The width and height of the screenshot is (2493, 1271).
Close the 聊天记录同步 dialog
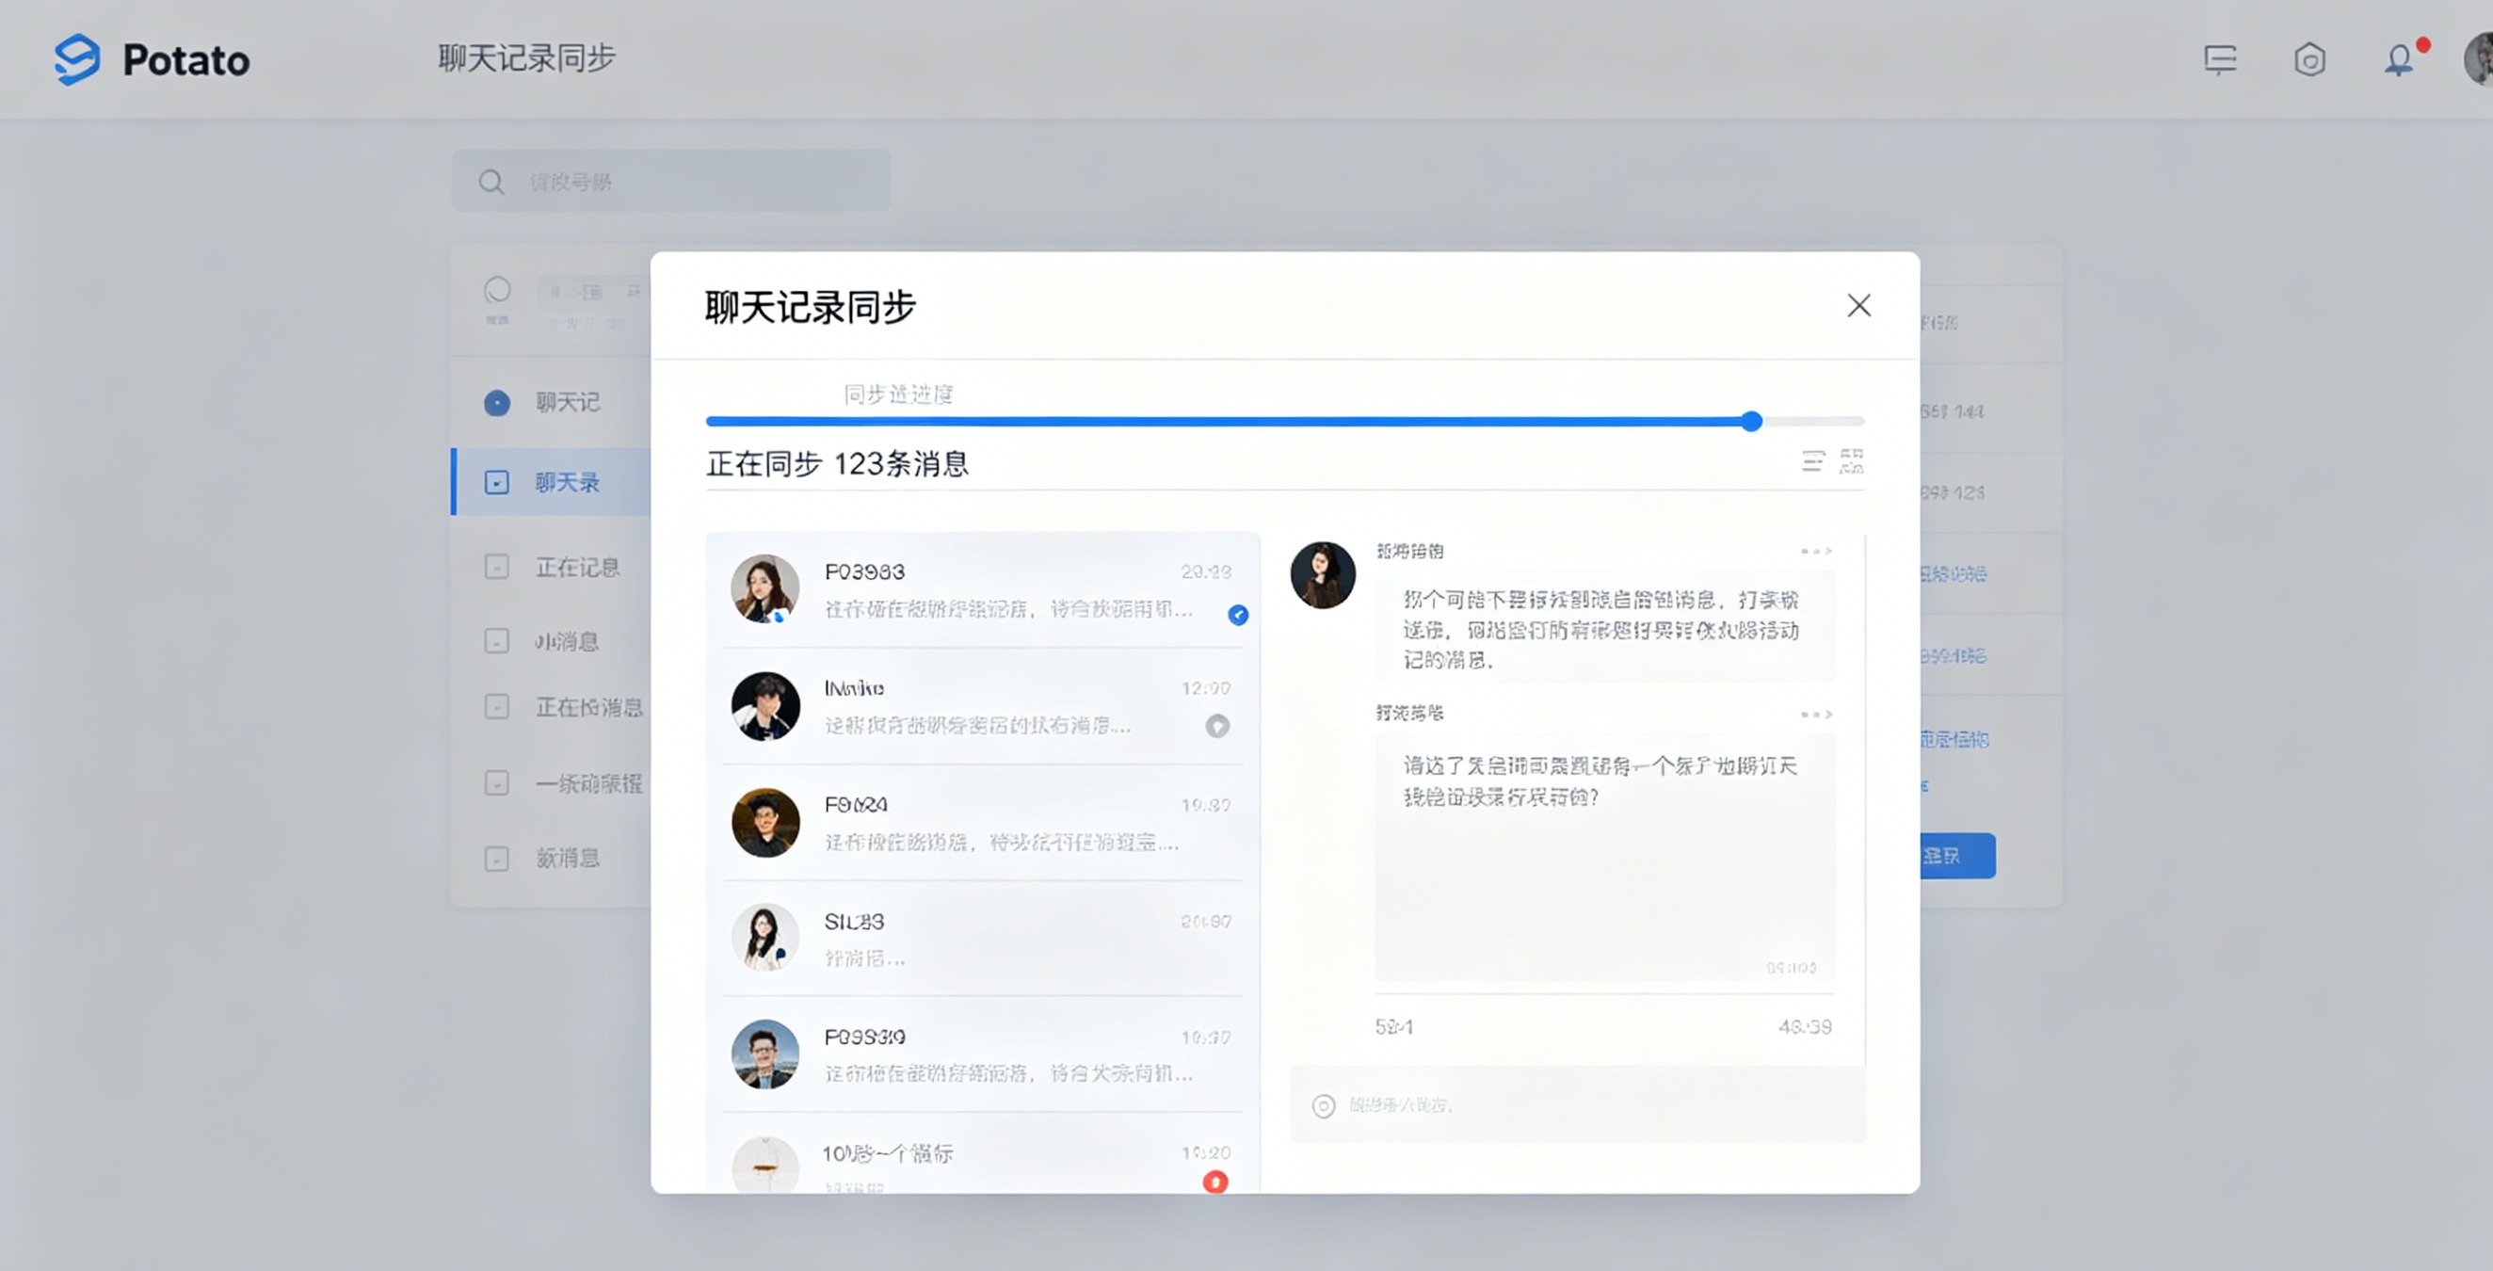click(x=1858, y=306)
